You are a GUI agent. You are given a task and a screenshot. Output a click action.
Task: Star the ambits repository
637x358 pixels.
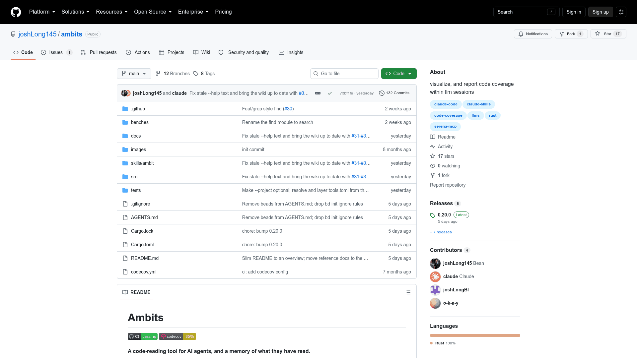[x=608, y=34]
